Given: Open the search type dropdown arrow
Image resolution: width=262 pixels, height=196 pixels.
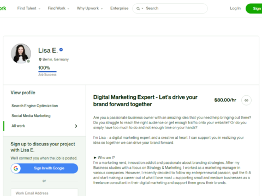Looking at the screenshot, I should [142, 9].
